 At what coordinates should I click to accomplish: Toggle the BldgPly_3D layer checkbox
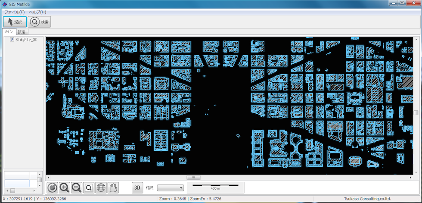point(12,40)
